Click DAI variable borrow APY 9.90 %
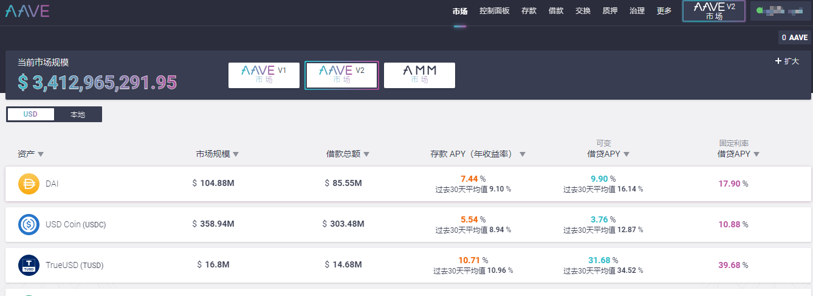Viewport: 813px width, 296px height. (603, 179)
